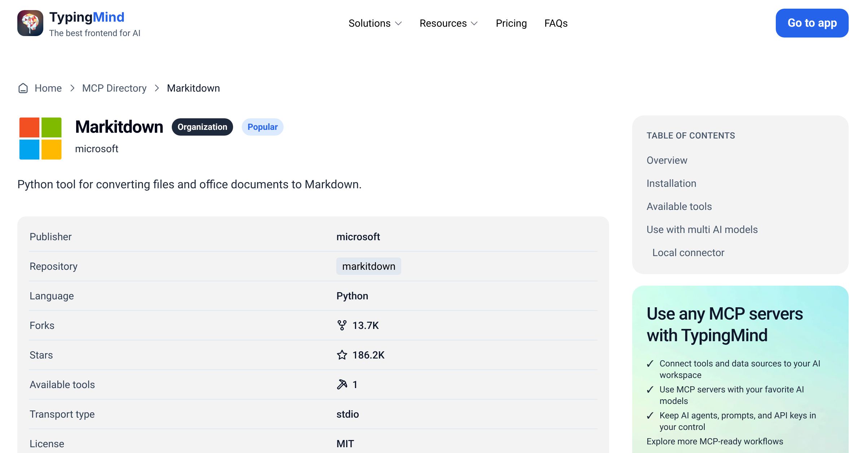866x453 pixels.
Task: Click the Organization badge
Action: (x=202, y=127)
